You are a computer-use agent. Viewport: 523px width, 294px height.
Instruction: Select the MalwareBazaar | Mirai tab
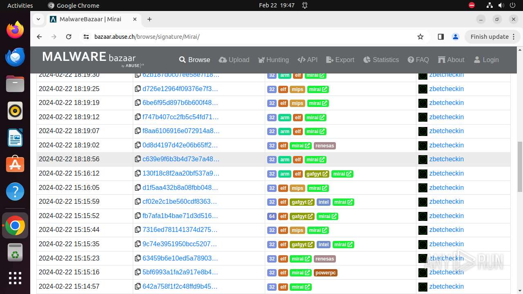94,19
